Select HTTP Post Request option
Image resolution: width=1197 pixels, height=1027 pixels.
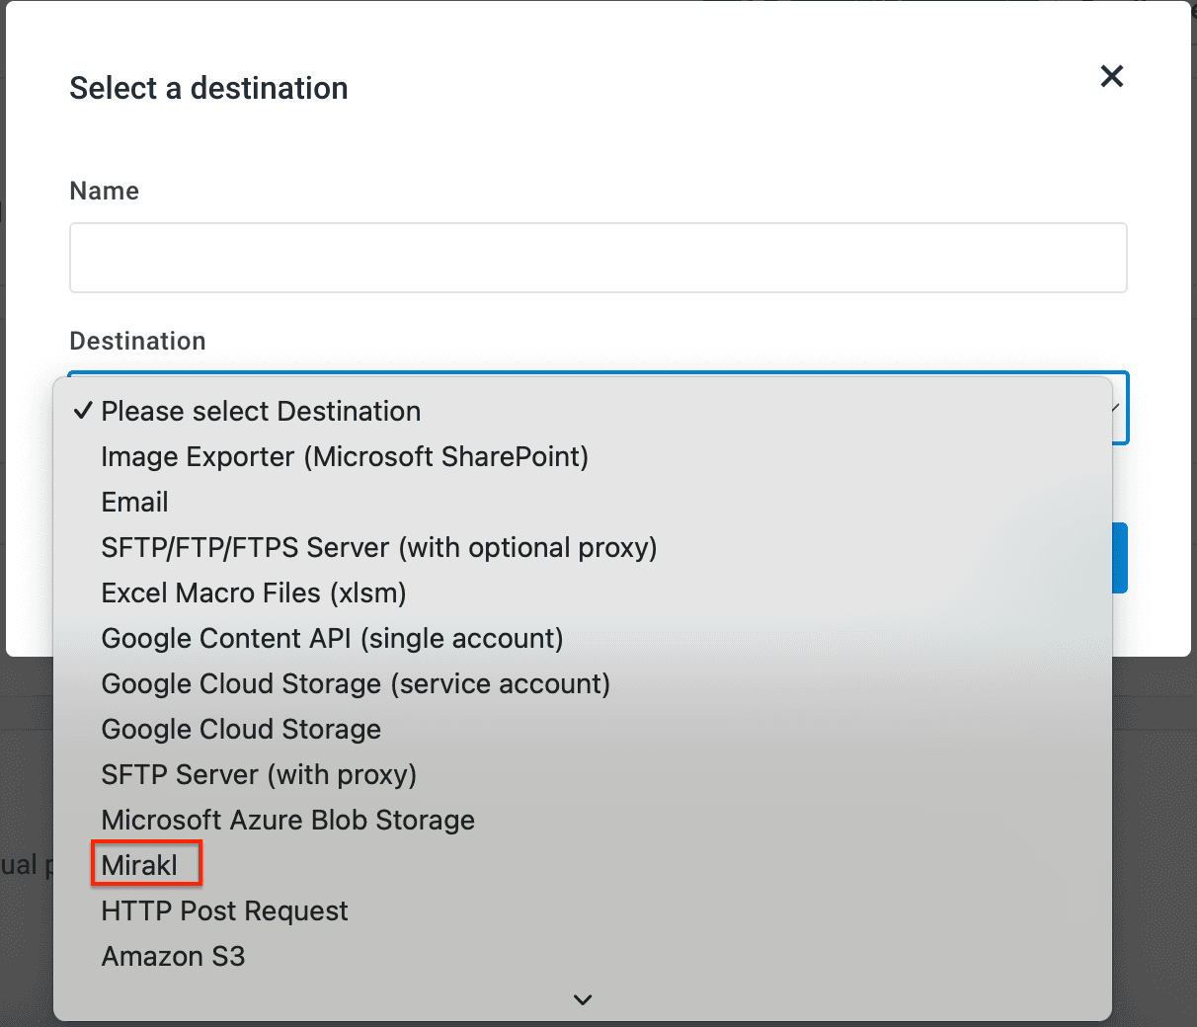click(224, 910)
